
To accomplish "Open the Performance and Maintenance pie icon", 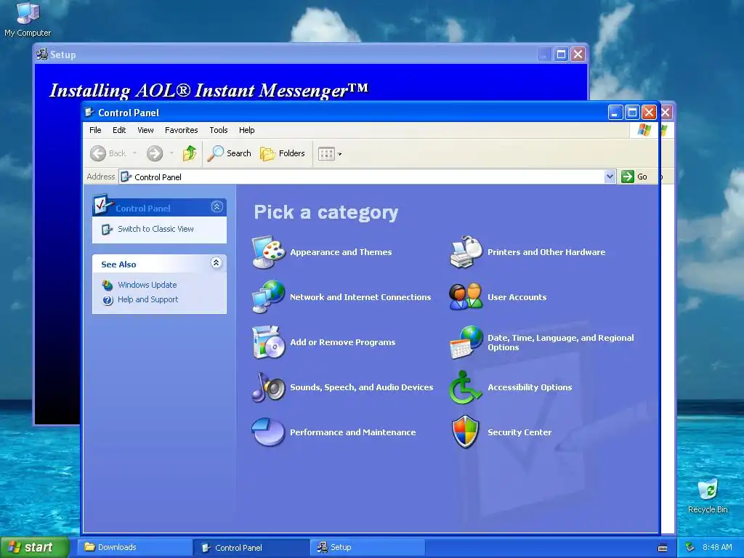I will [x=269, y=432].
